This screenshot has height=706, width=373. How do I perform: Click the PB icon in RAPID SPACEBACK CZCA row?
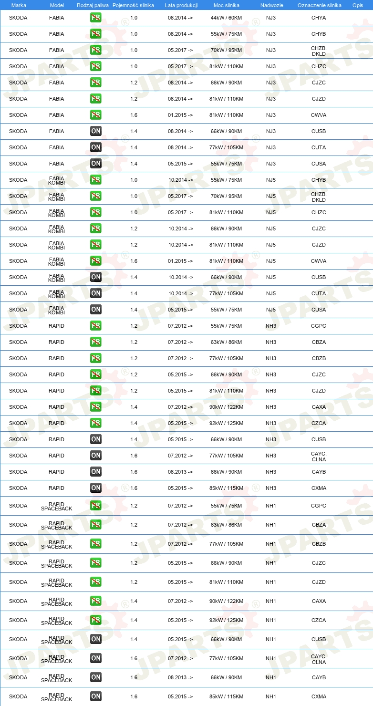point(96,620)
